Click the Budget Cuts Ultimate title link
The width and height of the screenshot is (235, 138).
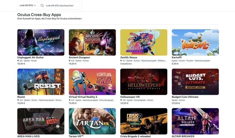pos(185,97)
